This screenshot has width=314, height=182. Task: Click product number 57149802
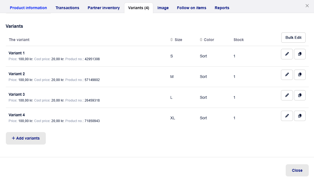92,80
